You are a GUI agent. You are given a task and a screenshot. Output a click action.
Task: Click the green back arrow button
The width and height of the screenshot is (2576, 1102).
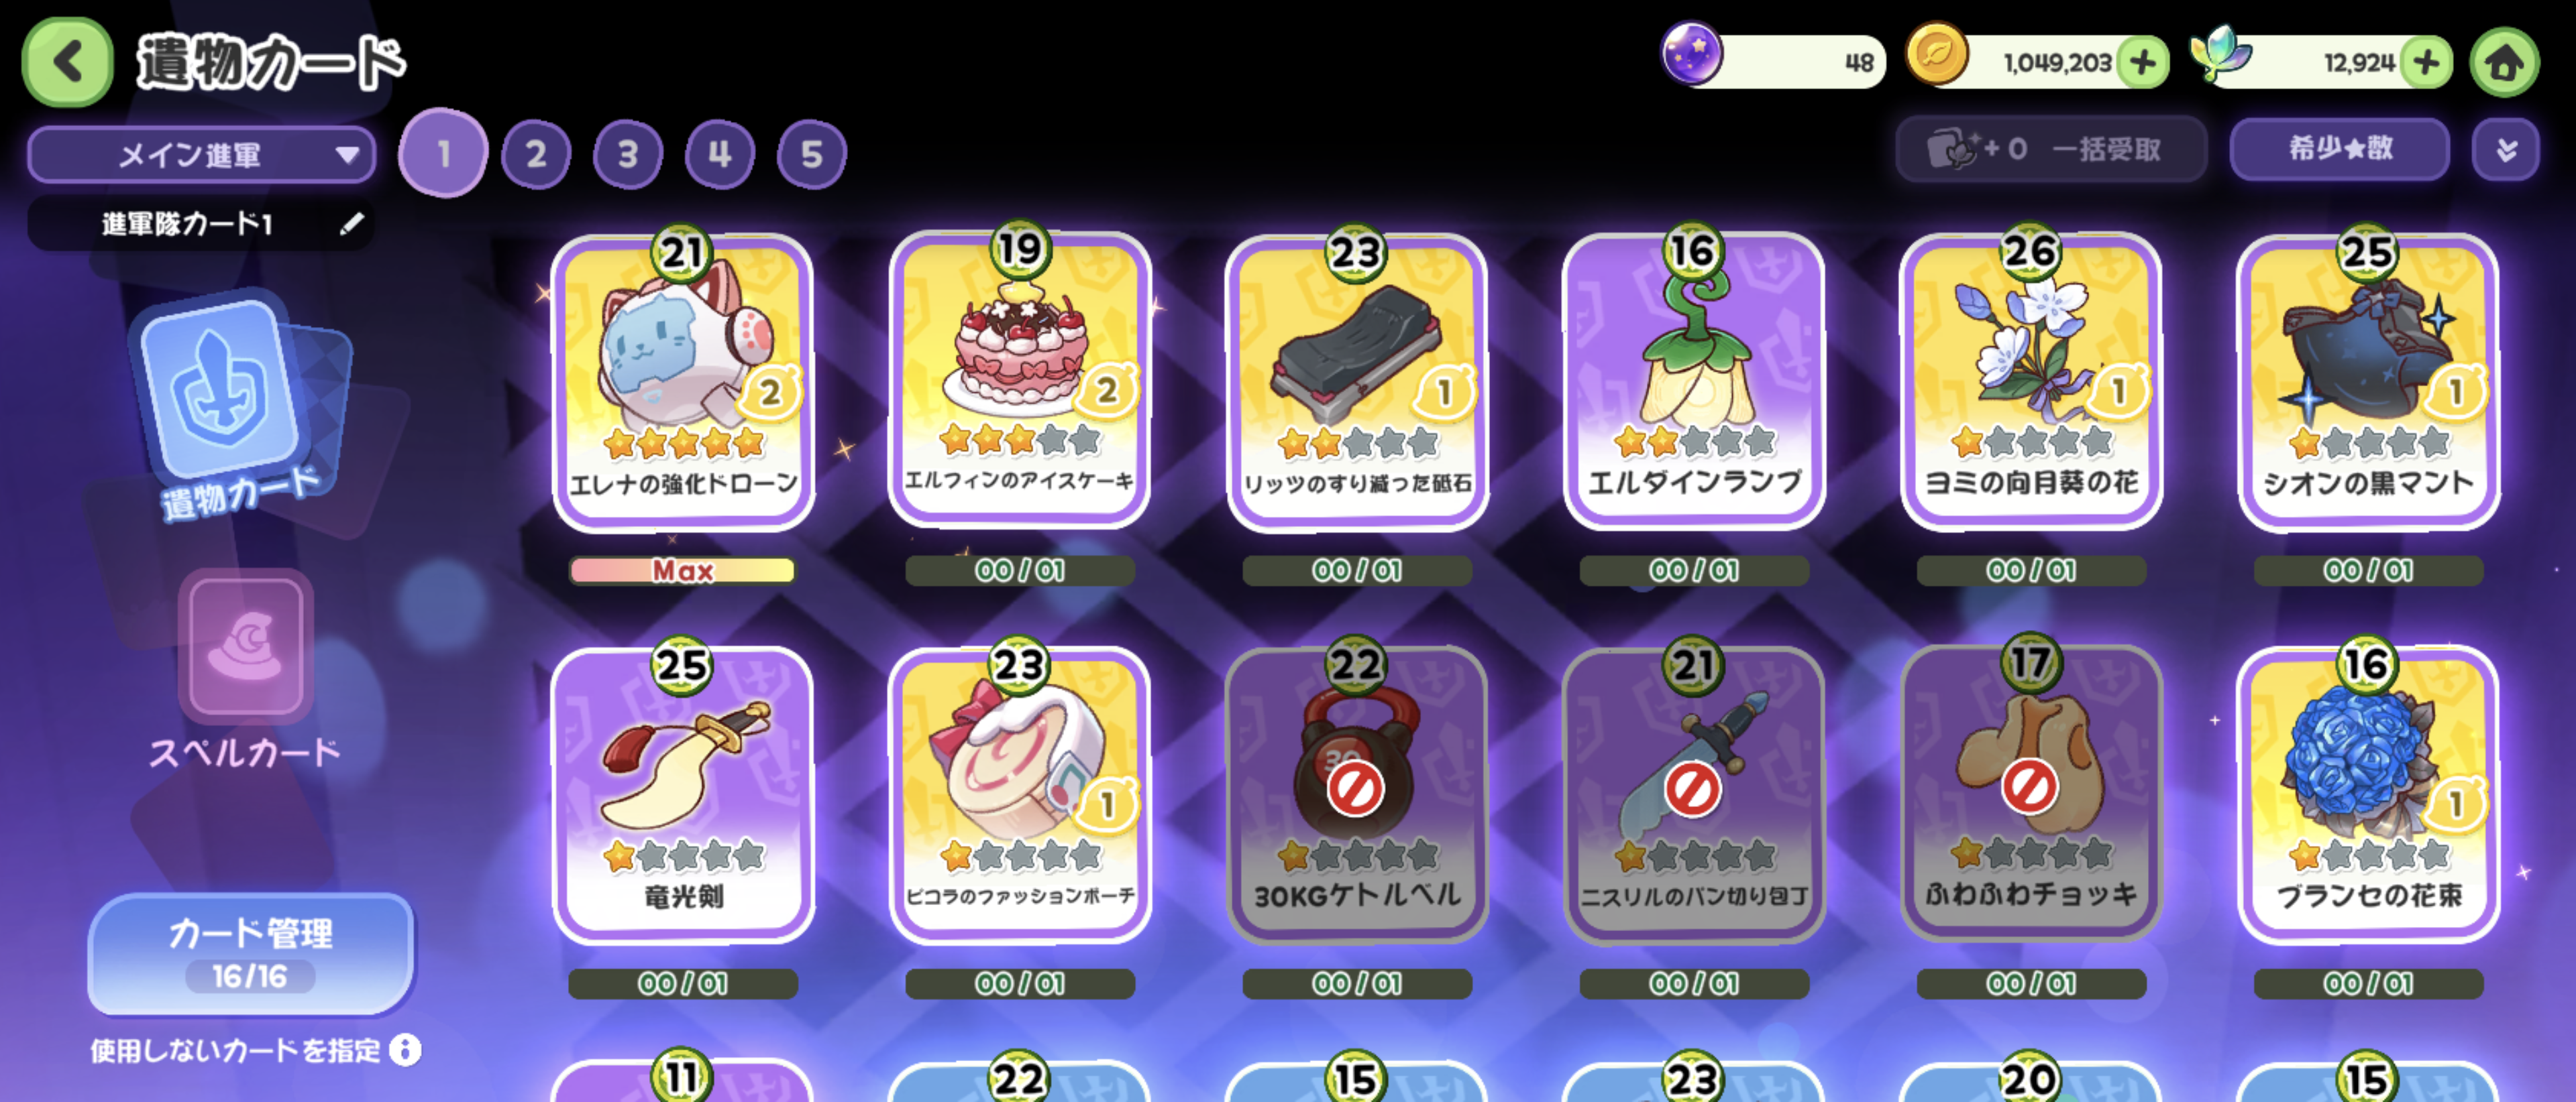pyautogui.click(x=67, y=62)
